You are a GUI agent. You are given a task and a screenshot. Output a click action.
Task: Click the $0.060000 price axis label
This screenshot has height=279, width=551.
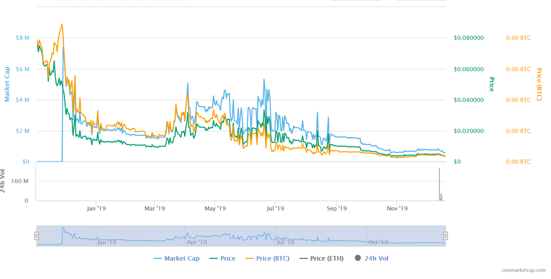469,69
